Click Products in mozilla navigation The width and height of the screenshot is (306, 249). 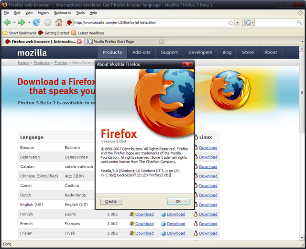point(112,52)
